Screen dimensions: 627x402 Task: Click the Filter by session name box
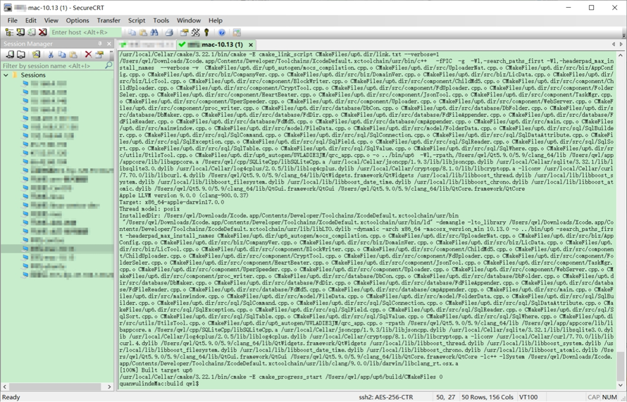[52, 66]
